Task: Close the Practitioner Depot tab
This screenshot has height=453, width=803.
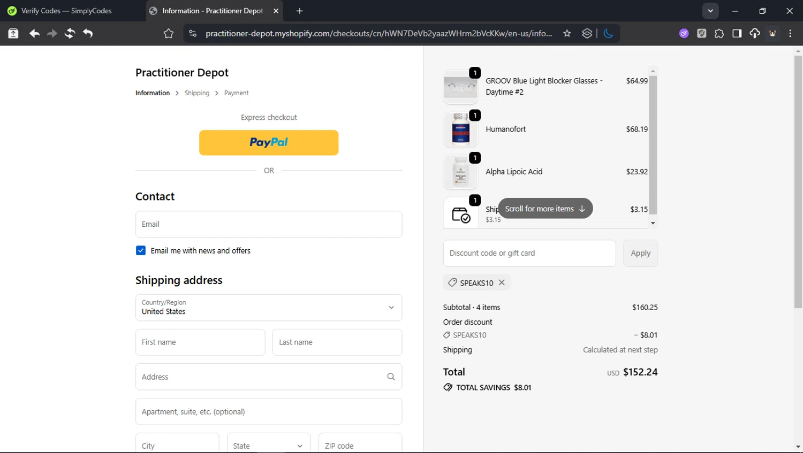Action: 276,11
